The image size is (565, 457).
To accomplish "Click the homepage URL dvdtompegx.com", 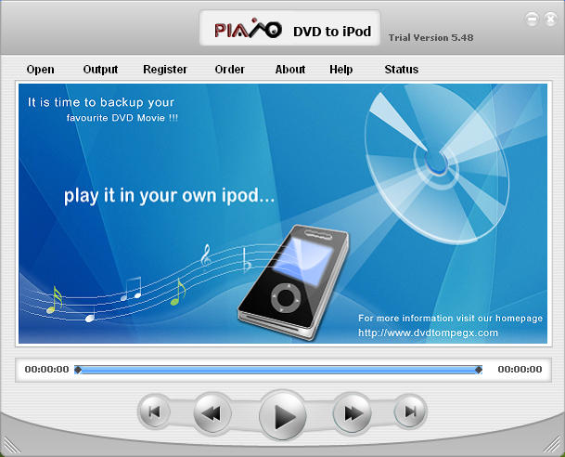I will pyautogui.click(x=428, y=333).
